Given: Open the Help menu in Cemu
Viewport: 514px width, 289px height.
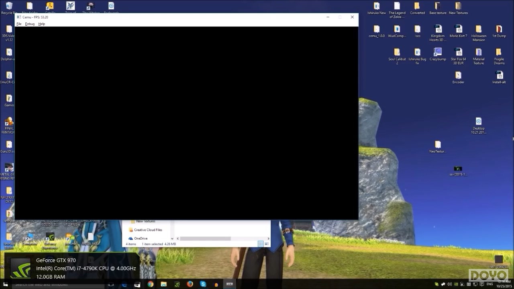Looking at the screenshot, I should pos(42,24).
